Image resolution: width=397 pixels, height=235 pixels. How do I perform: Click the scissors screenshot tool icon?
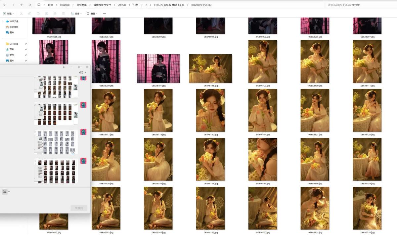click(x=5, y=192)
